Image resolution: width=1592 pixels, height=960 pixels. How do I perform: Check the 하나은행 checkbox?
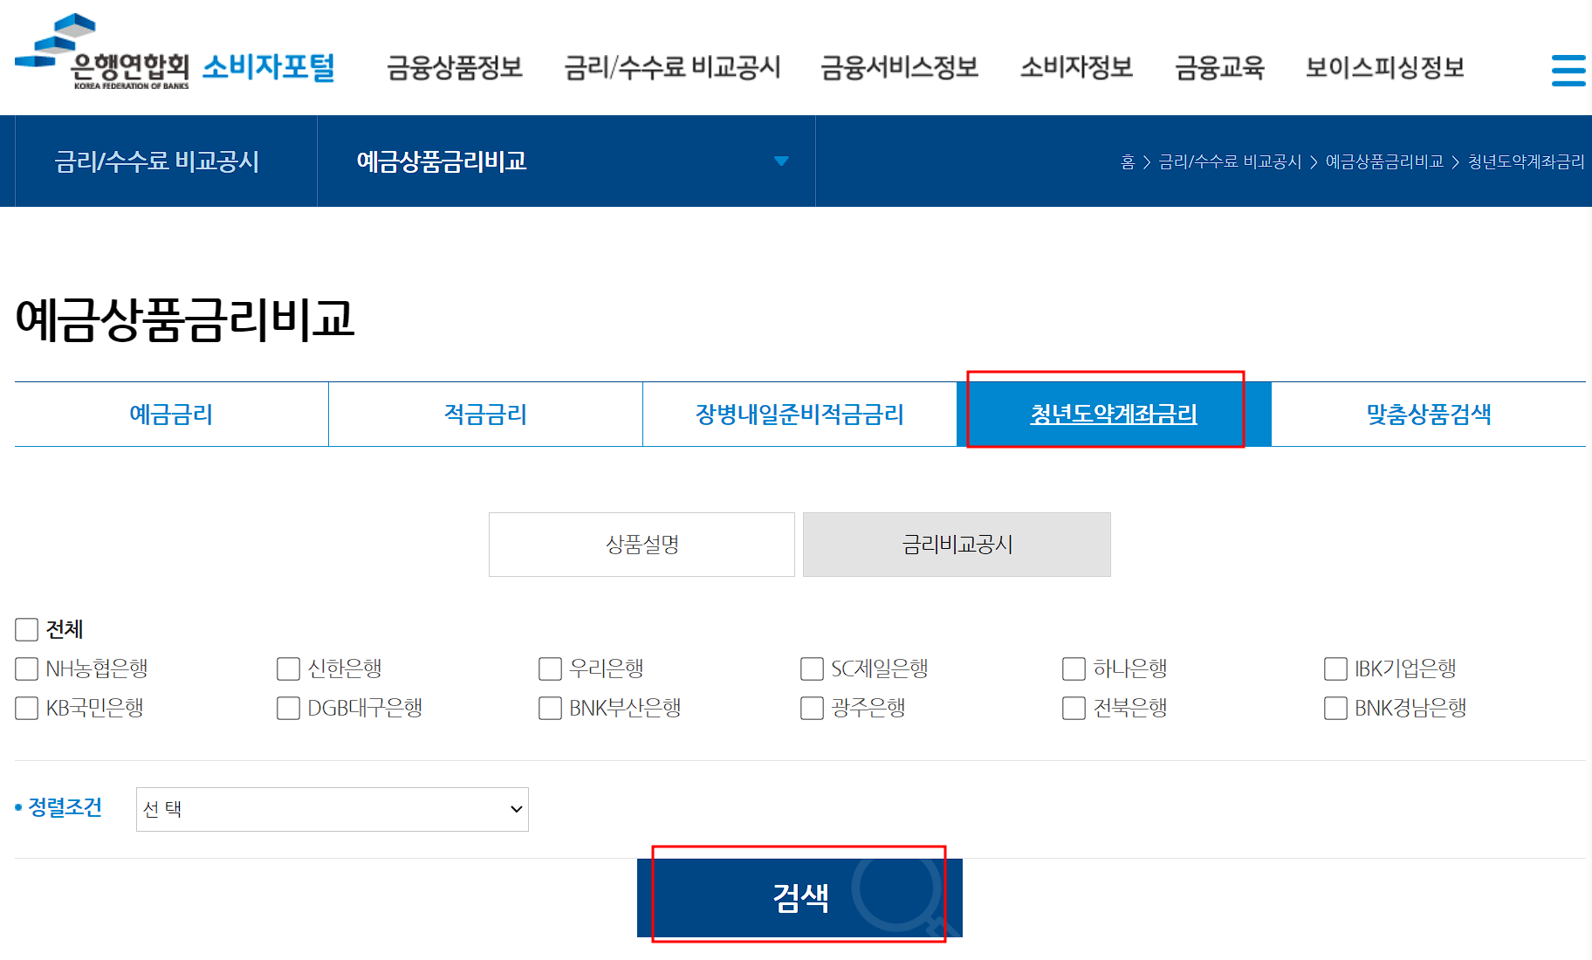[1074, 669]
